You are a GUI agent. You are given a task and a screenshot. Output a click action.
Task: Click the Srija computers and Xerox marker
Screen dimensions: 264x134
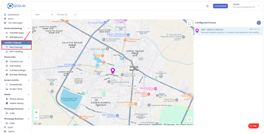(118, 116)
